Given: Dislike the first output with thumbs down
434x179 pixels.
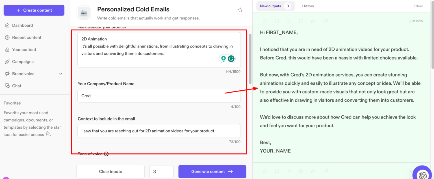Looking at the screenshot, I should [x=325, y=21].
